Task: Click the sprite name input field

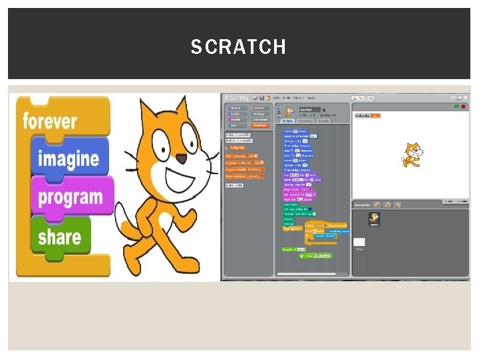Action: coord(310,110)
